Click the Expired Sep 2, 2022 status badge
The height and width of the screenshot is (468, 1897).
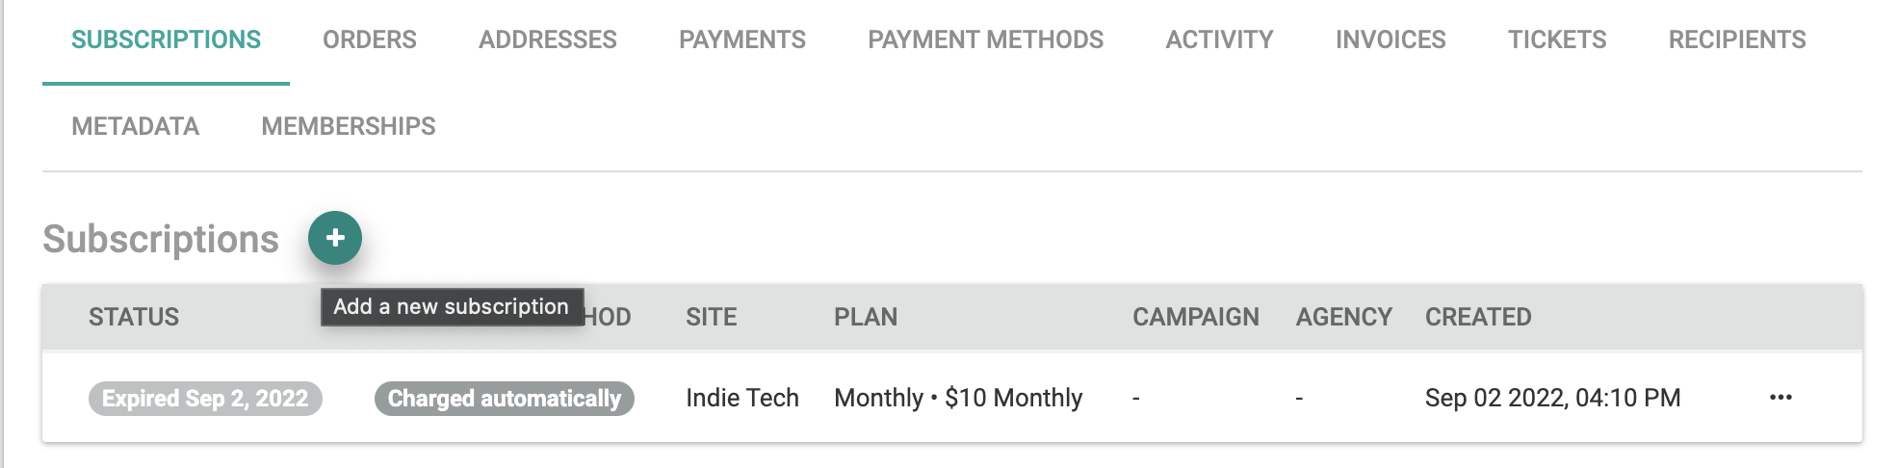pyautogui.click(x=205, y=399)
